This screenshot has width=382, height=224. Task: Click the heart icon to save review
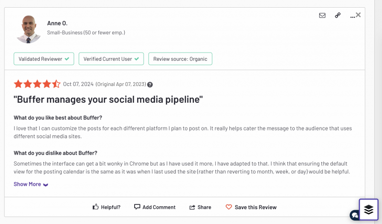tap(229, 207)
